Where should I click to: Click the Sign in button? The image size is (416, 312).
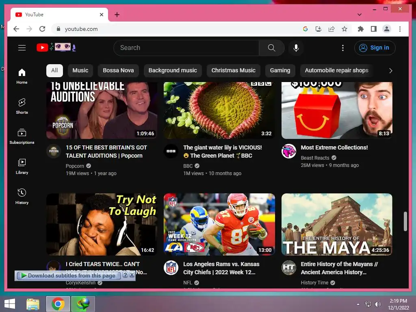tap(375, 48)
